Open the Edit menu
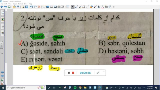Viewport: 160px width, 90px height. tap(6, 4)
